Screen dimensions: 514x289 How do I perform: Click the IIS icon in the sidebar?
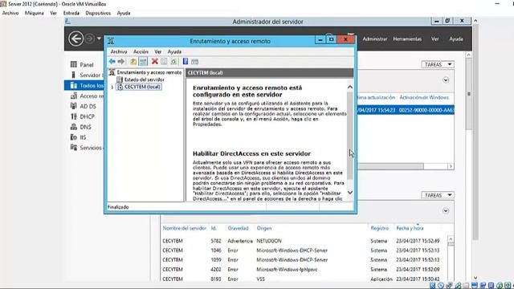point(74,137)
